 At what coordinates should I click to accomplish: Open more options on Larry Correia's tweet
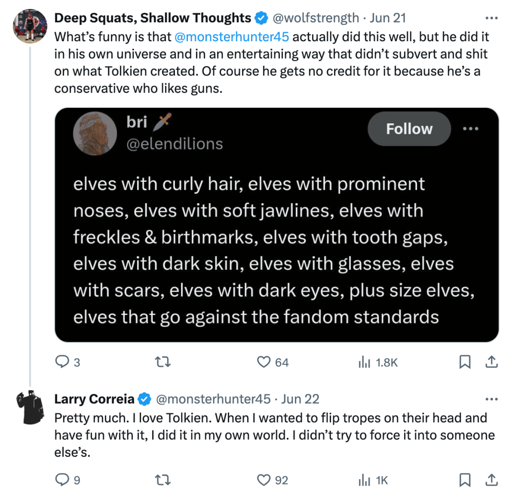coord(491,399)
